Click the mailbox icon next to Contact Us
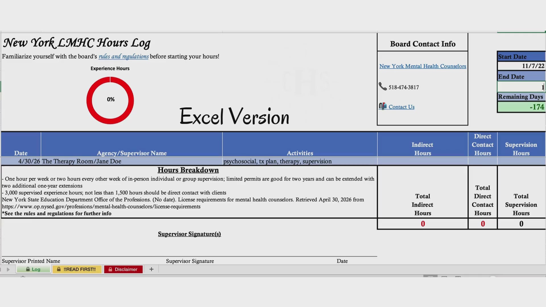This screenshot has width=546, height=307. click(x=383, y=106)
